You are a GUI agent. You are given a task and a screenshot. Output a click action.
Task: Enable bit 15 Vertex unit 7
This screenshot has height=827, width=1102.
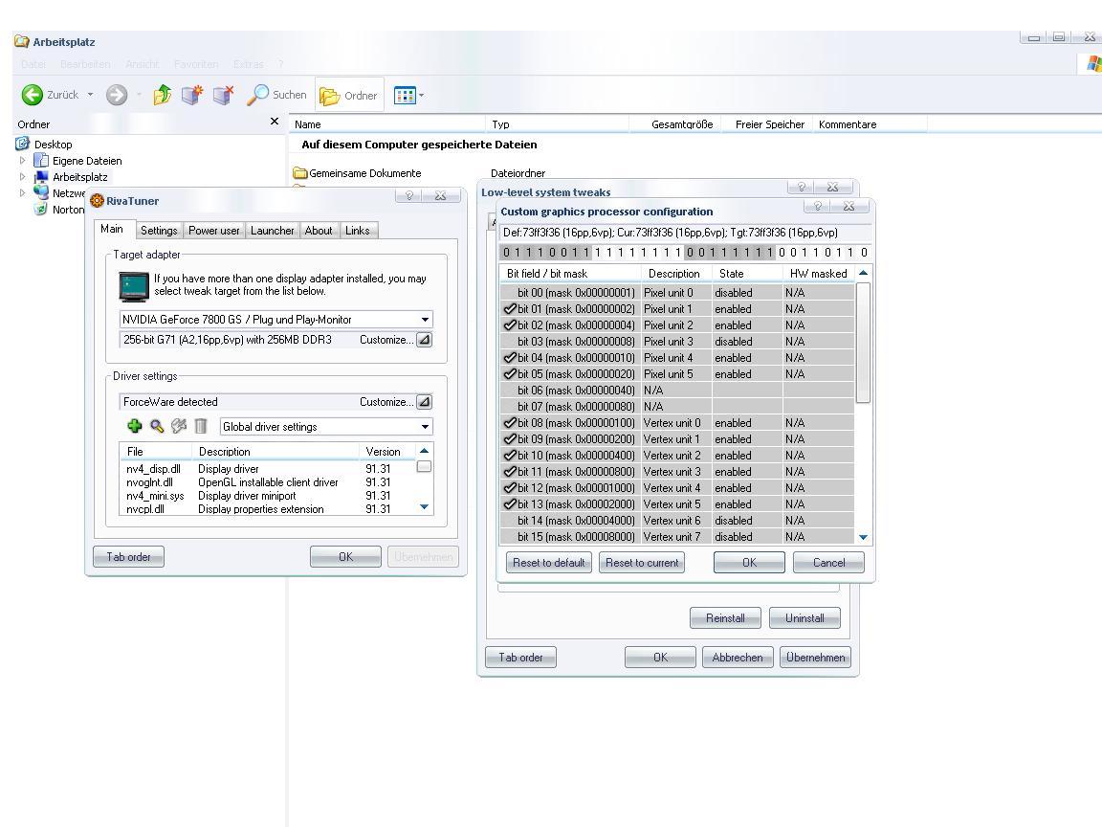tap(510, 537)
